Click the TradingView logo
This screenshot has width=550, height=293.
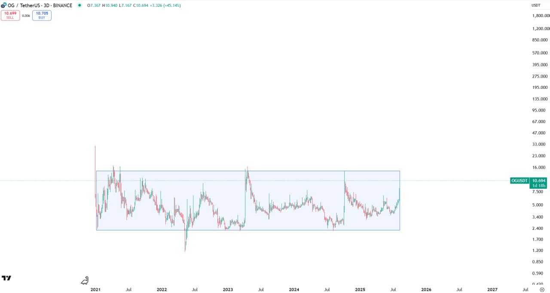coord(6,278)
